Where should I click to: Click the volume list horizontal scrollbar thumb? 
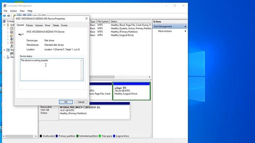[x=102, y=77]
